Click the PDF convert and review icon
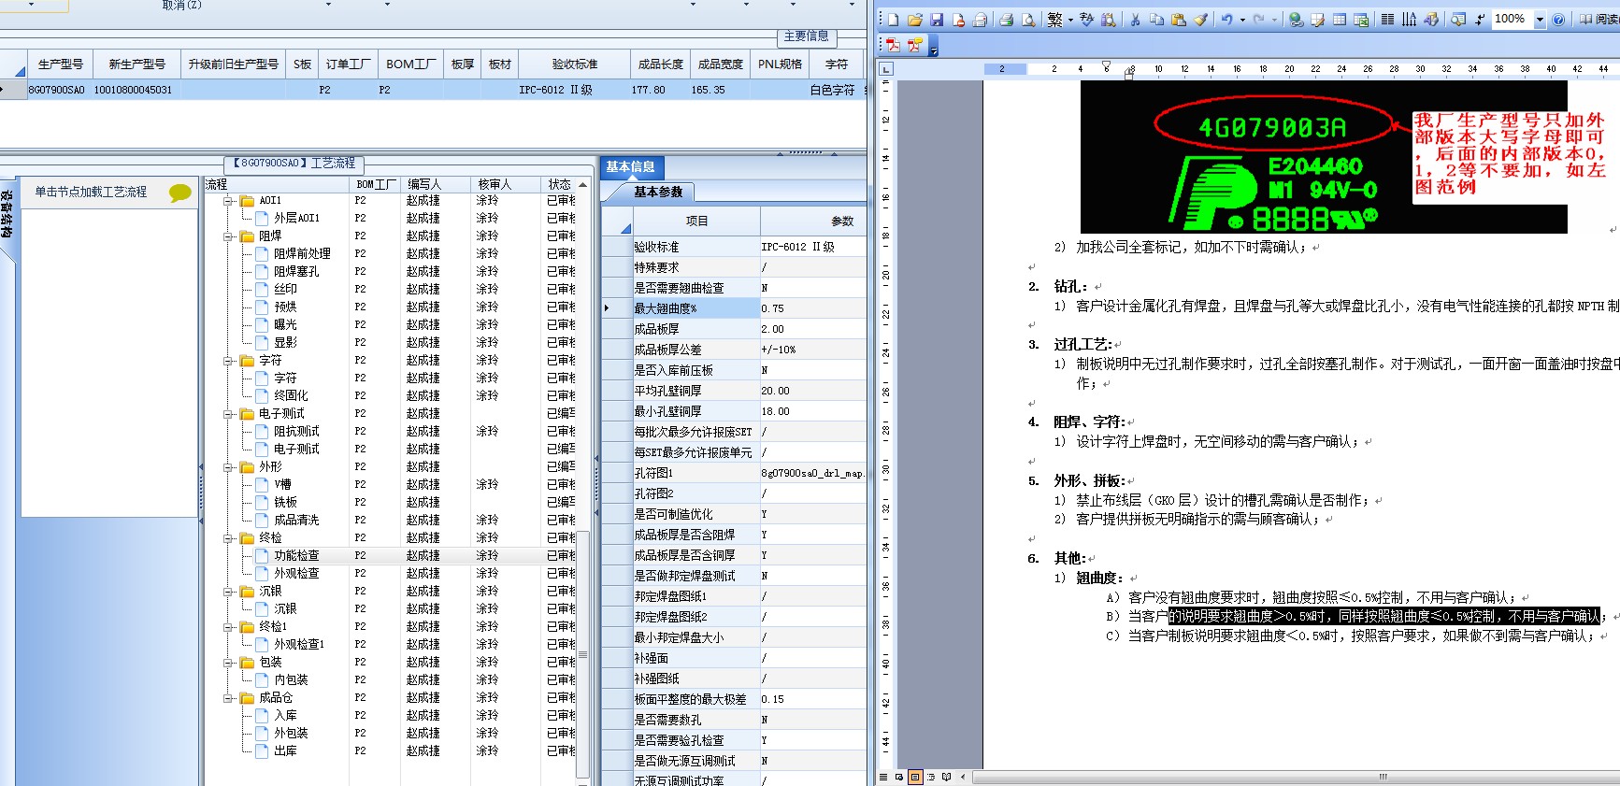 click(915, 44)
